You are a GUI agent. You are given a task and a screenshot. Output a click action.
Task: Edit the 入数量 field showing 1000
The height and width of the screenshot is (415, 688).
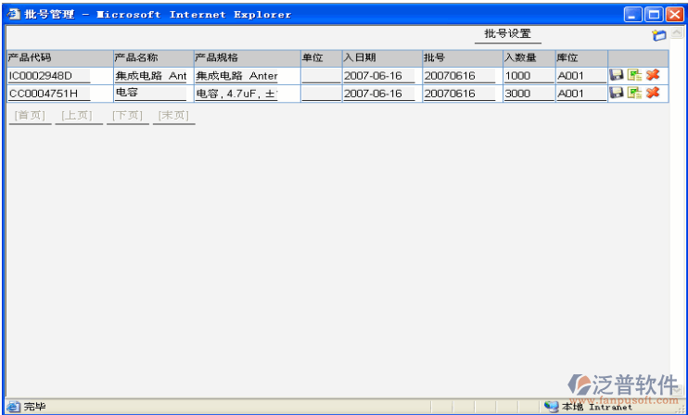[x=528, y=76]
